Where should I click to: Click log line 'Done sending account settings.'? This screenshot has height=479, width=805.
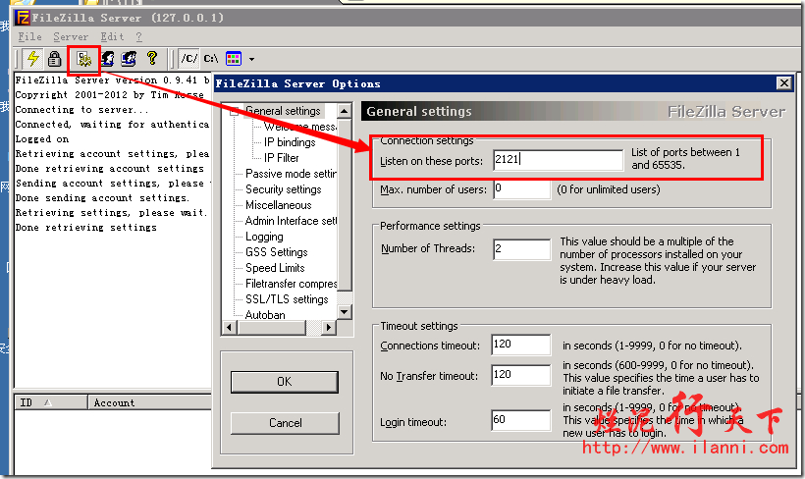pos(103,198)
